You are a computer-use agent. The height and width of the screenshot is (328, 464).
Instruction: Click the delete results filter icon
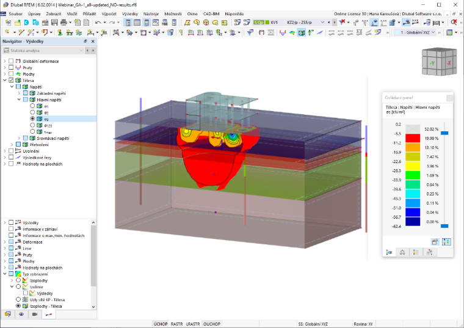click(x=342, y=22)
